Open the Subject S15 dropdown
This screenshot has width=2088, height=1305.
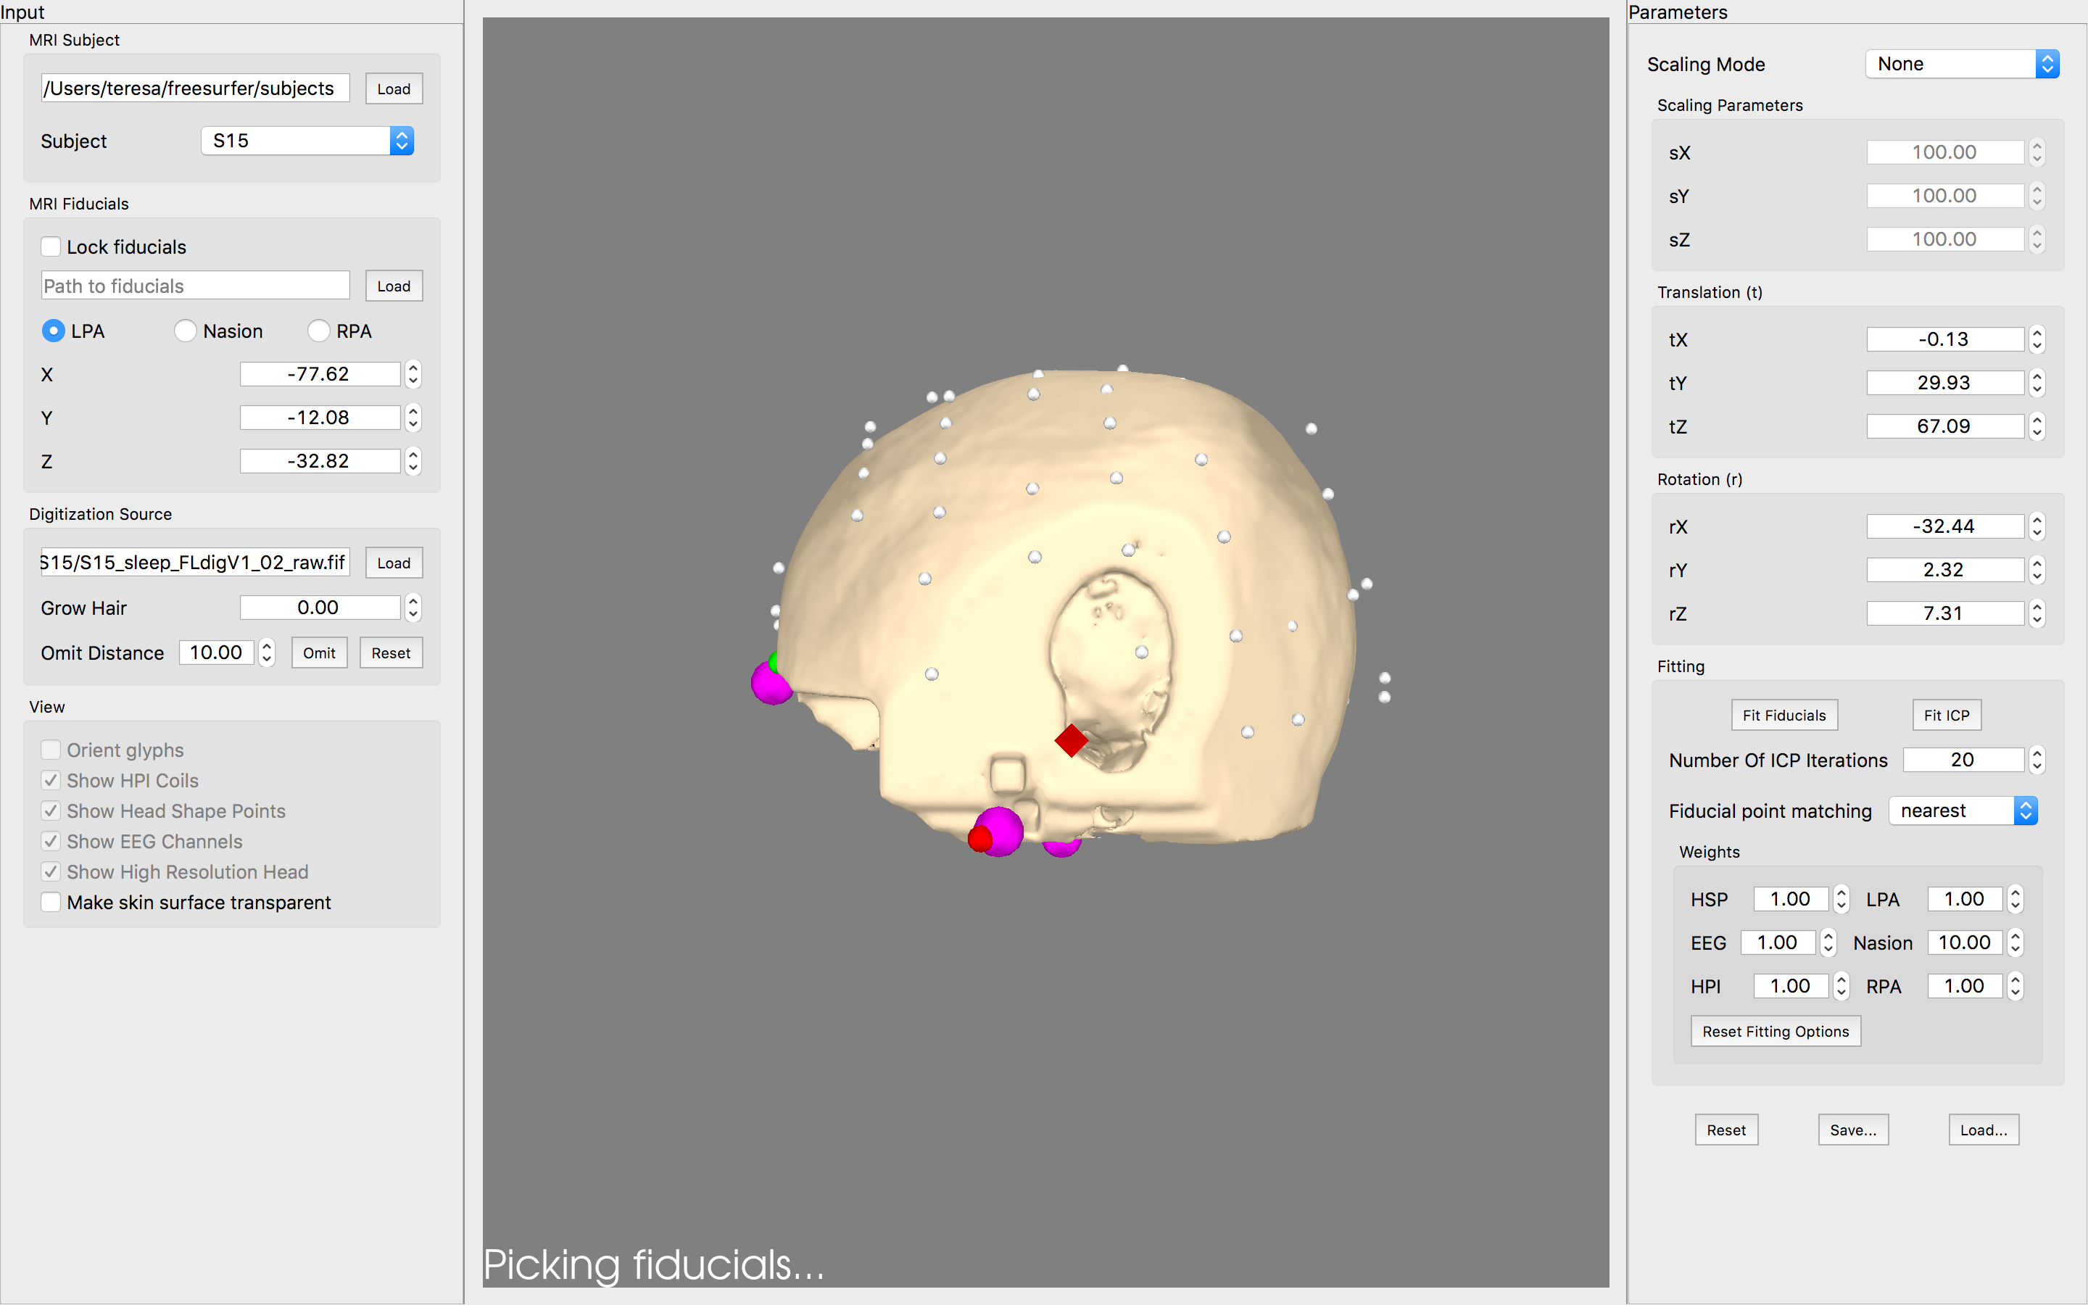tap(307, 141)
